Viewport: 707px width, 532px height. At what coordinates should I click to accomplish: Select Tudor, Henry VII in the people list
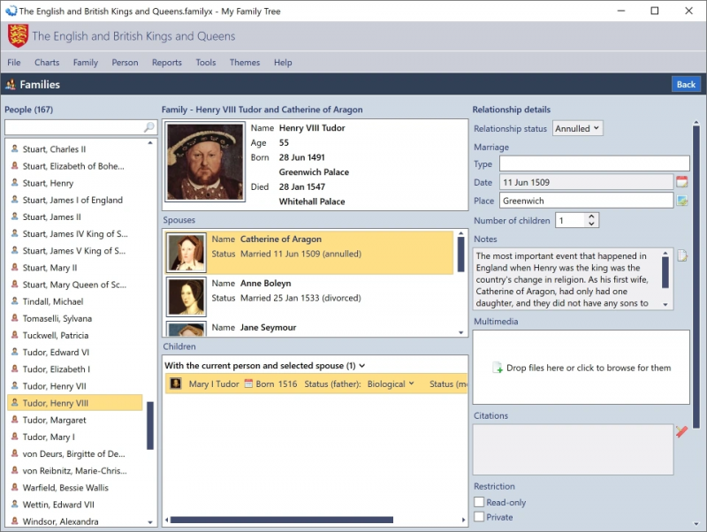coord(75,386)
